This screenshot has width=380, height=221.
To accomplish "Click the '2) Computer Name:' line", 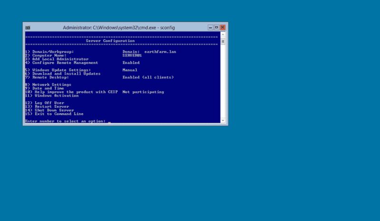I will [46, 55].
